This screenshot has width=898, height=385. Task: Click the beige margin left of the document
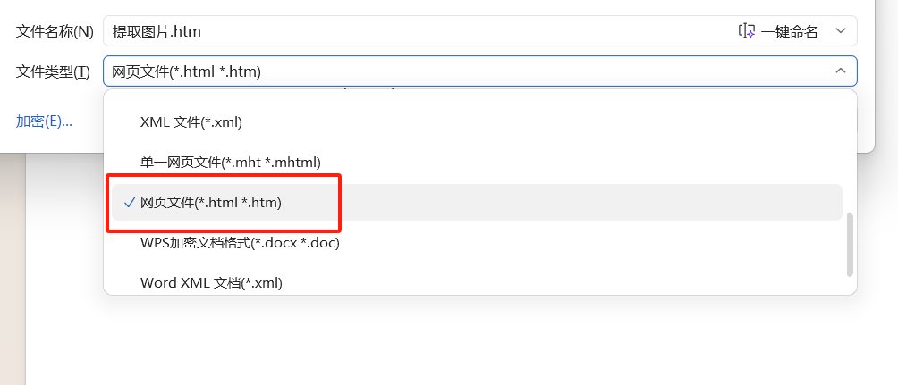pyautogui.click(x=12, y=268)
